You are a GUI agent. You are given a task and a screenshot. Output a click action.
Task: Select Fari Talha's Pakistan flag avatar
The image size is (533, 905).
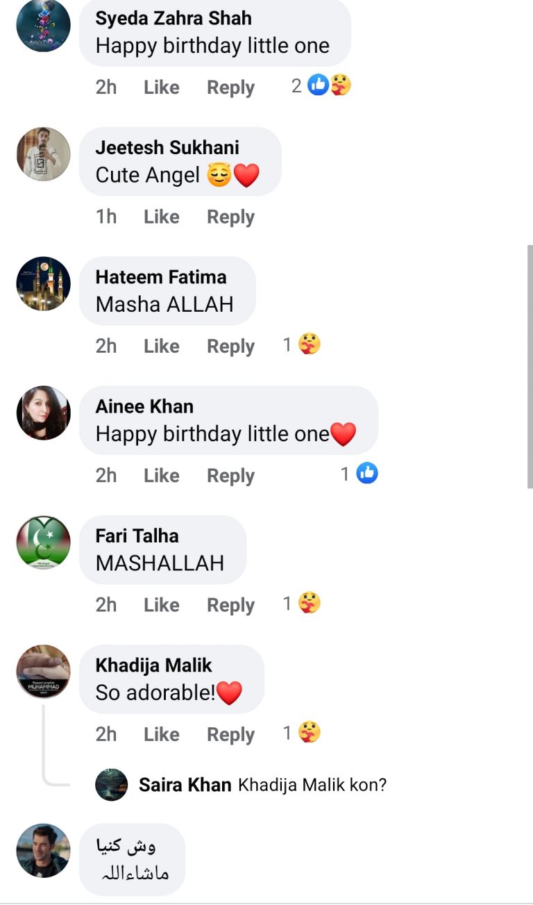click(x=43, y=543)
